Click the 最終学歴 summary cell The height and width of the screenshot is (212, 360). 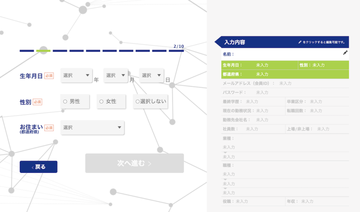coord(253,102)
